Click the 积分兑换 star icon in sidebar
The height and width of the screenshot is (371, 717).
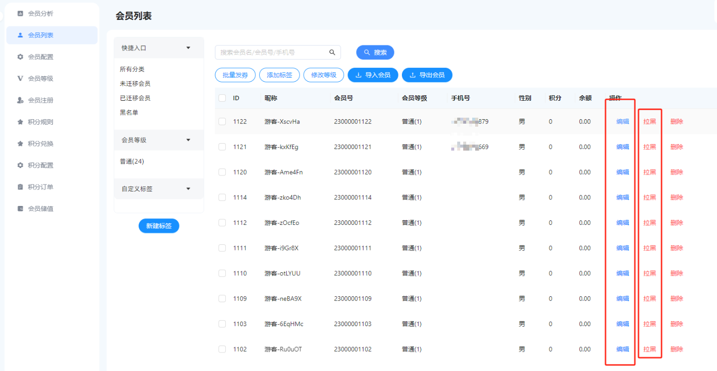(x=20, y=144)
